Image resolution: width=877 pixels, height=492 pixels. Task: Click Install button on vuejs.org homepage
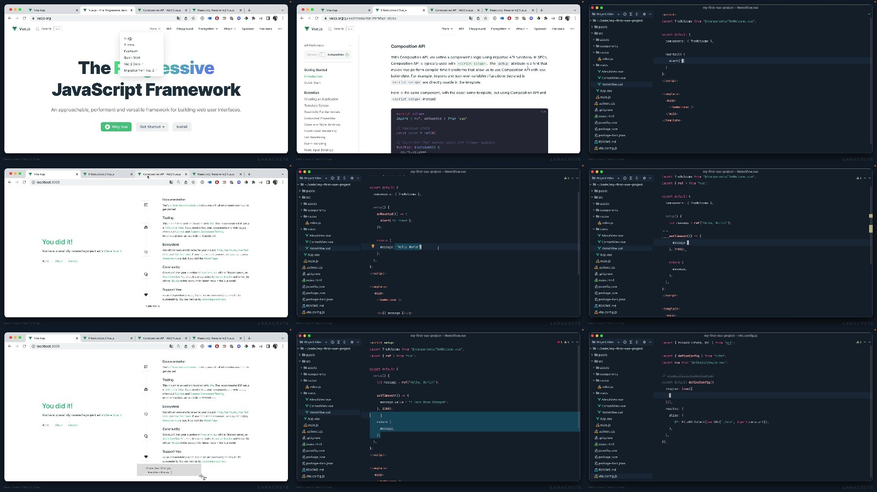click(x=182, y=127)
